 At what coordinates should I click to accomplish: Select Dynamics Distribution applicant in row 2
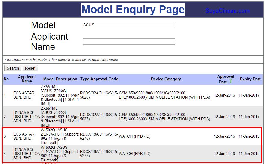[x=26, y=117]
